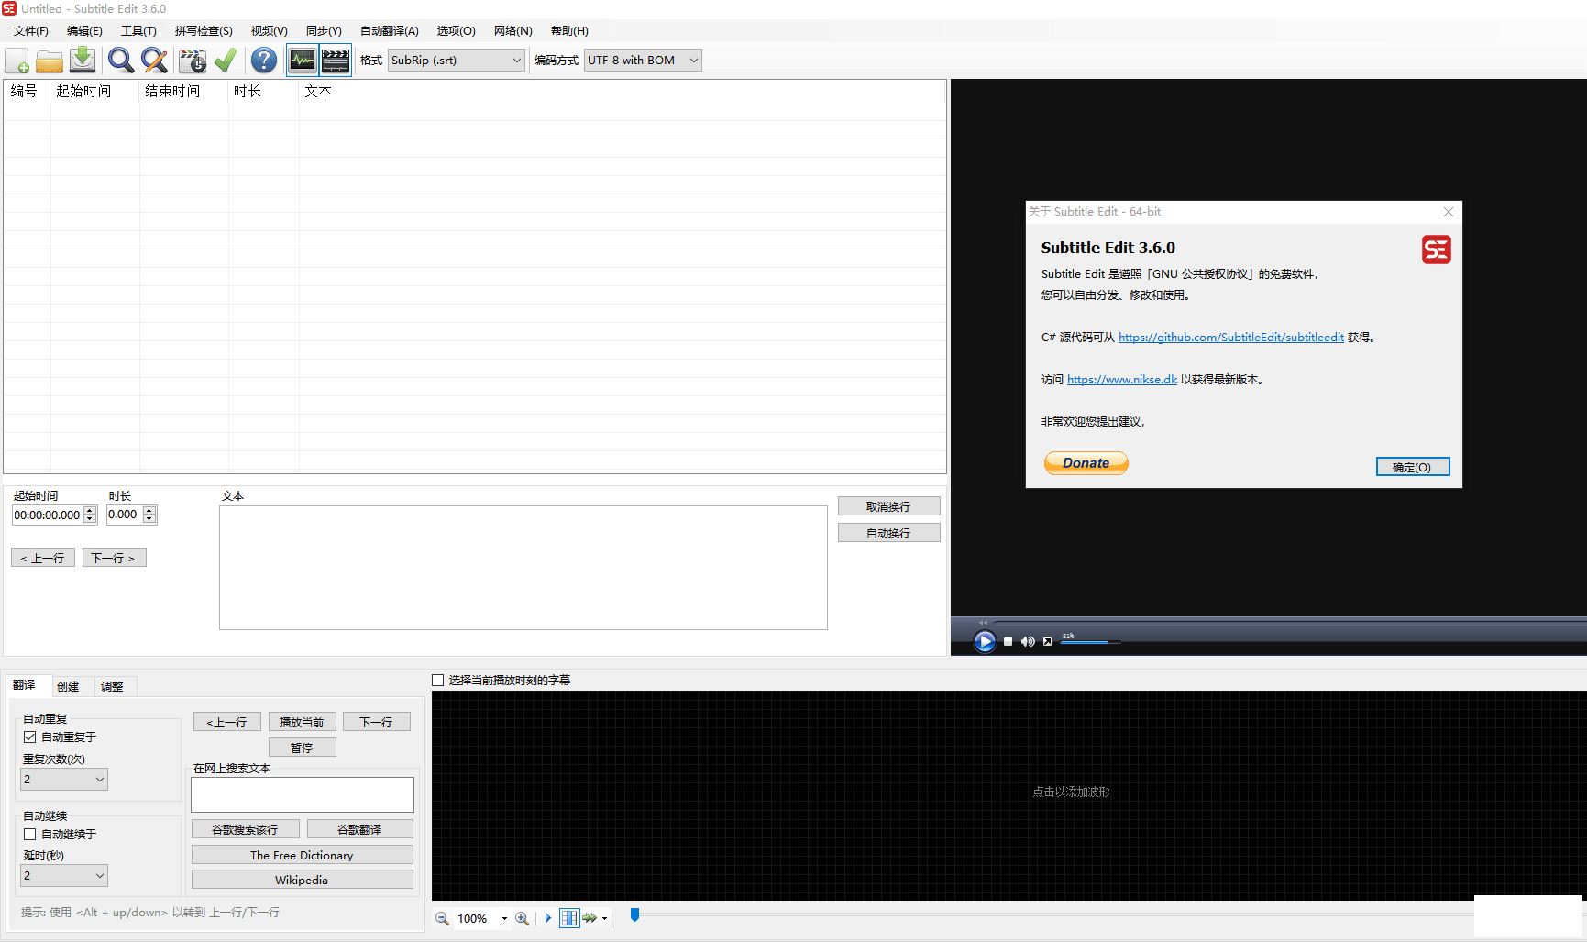The width and height of the screenshot is (1587, 942).
Task: Run spell check with green checkmark
Action: 226,61
